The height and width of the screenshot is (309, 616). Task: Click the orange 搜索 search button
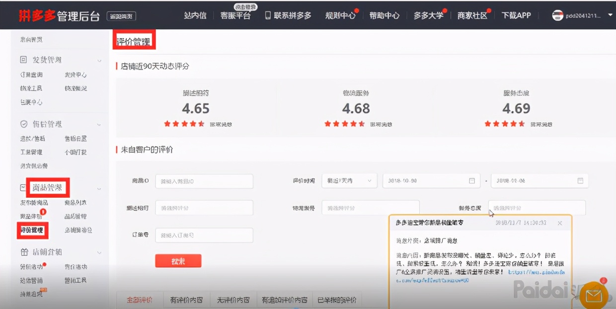point(178,260)
